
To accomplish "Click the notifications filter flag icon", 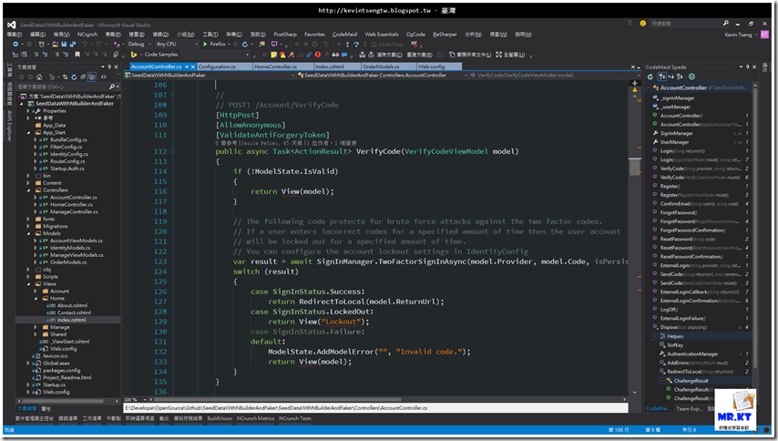I will [630, 23].
